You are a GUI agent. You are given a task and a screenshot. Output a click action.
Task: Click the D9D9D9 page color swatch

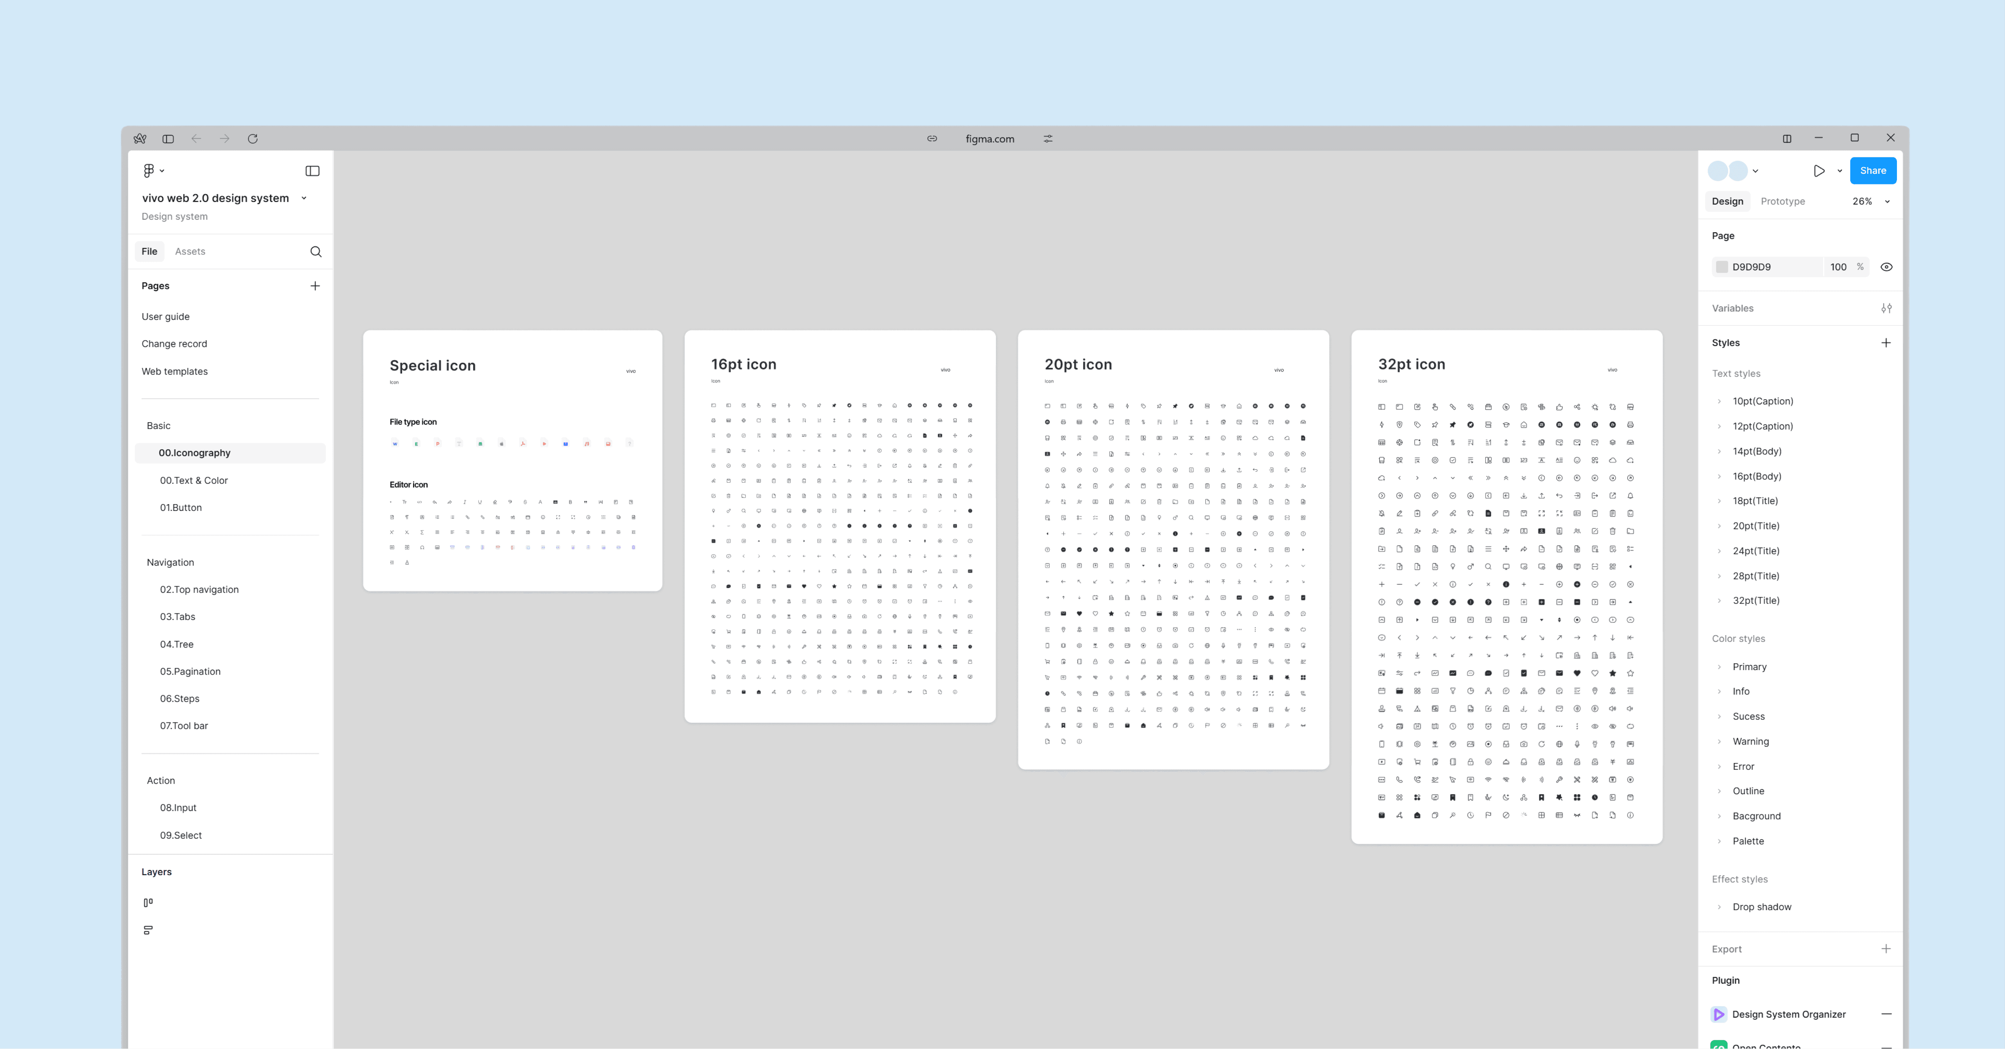tap(1722, 267)
